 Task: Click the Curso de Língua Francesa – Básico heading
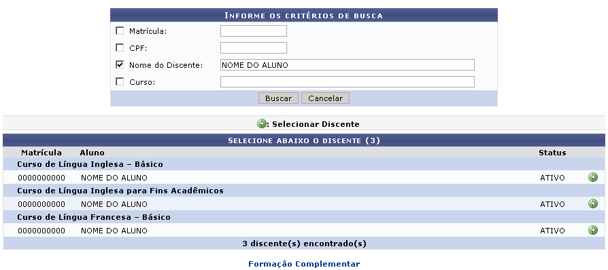coord(94,217)
